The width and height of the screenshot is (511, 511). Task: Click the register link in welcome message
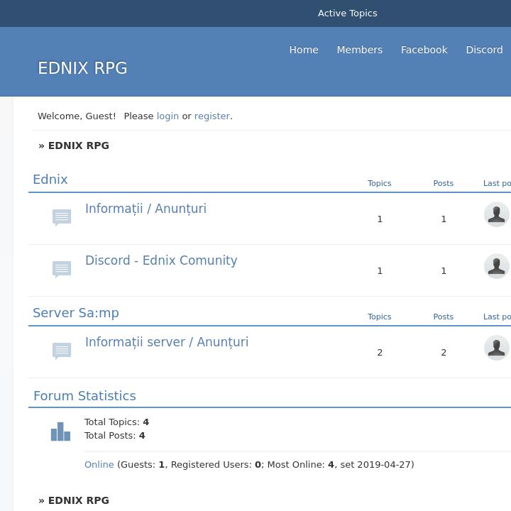pos(212,116)
